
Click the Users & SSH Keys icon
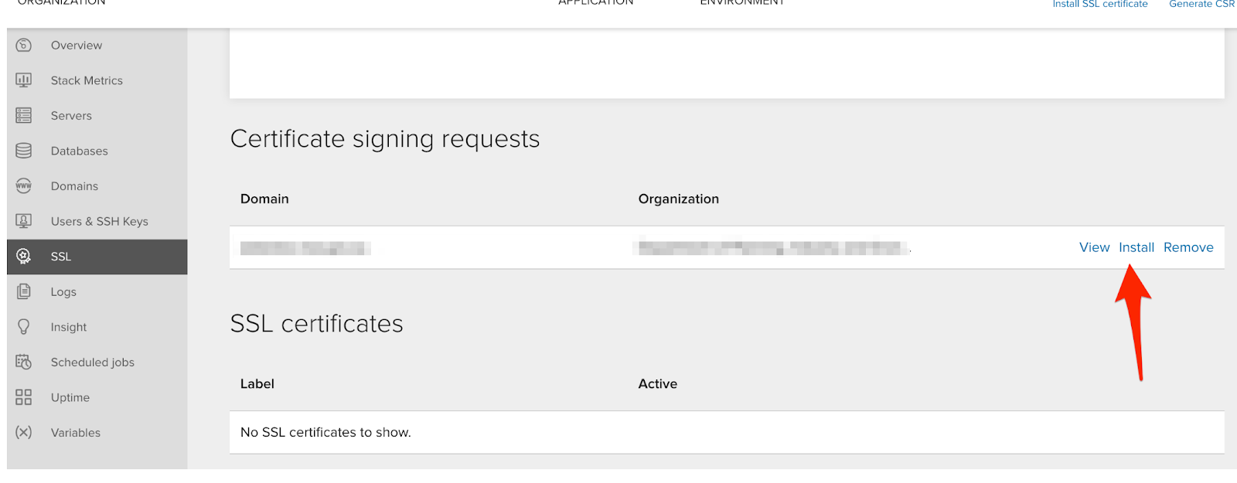coord(24,221)
